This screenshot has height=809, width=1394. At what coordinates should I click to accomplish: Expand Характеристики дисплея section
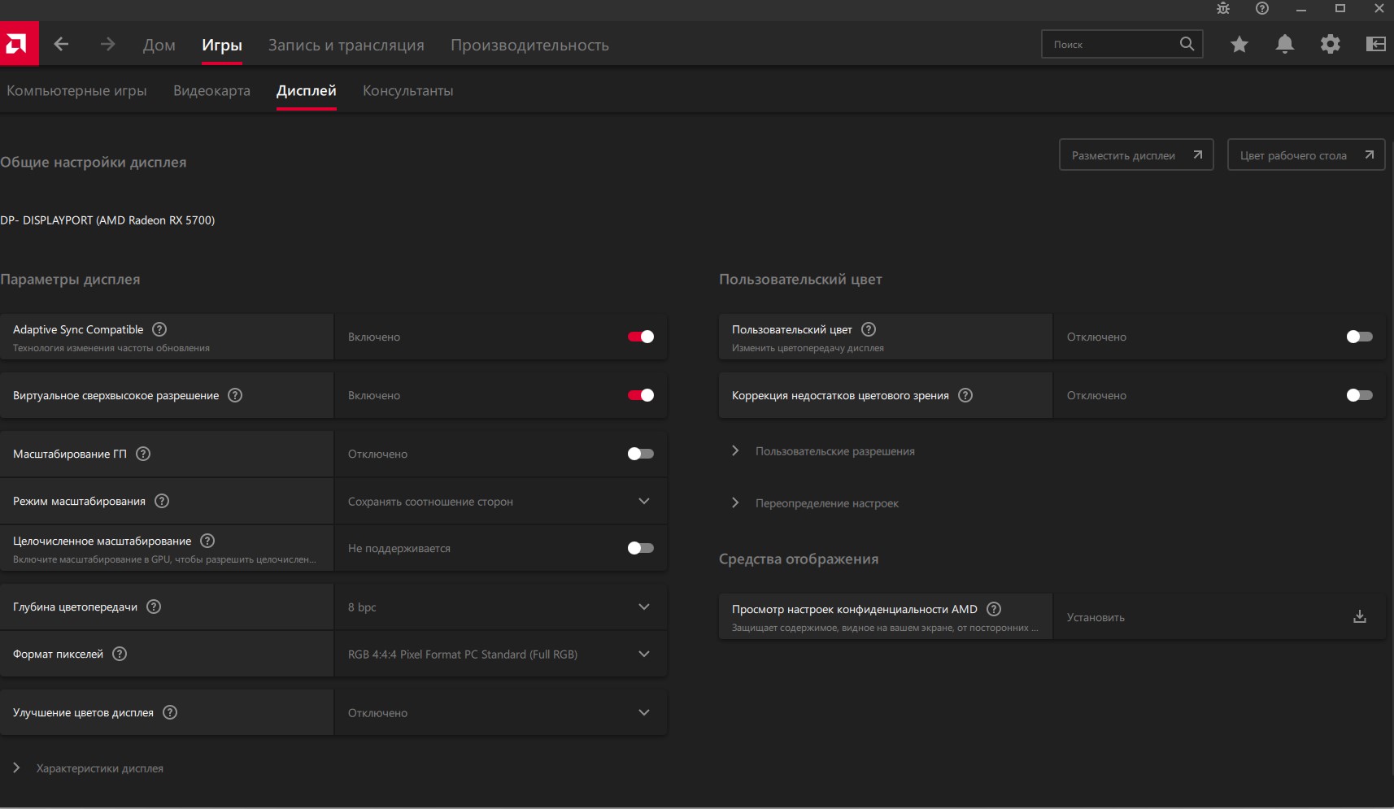click(x=99, y=768)
